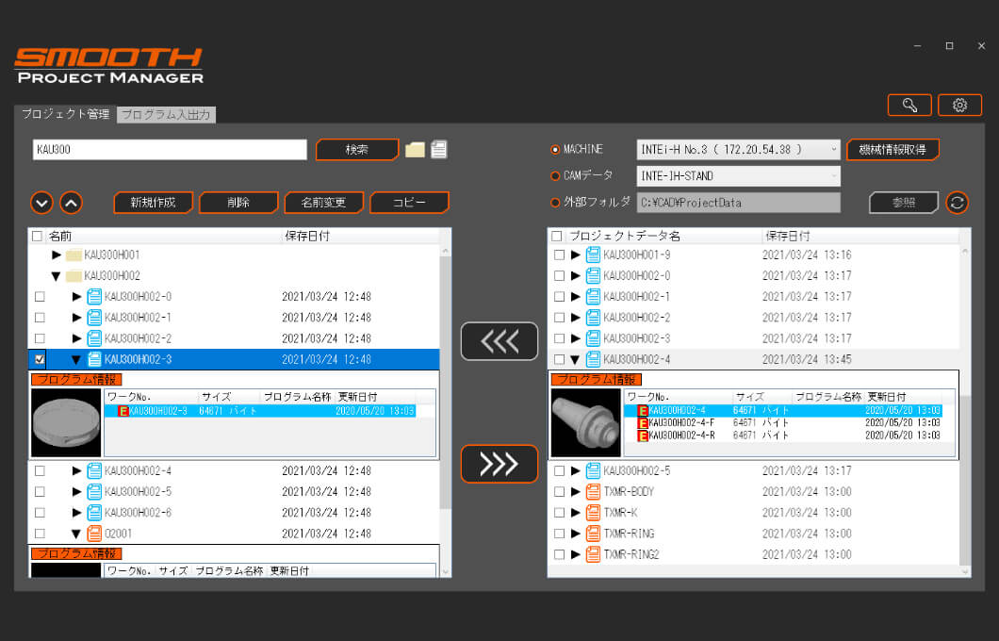Click the circular down-chevron collapse-all icon
The image size is (999, 641).
(41, 203)
